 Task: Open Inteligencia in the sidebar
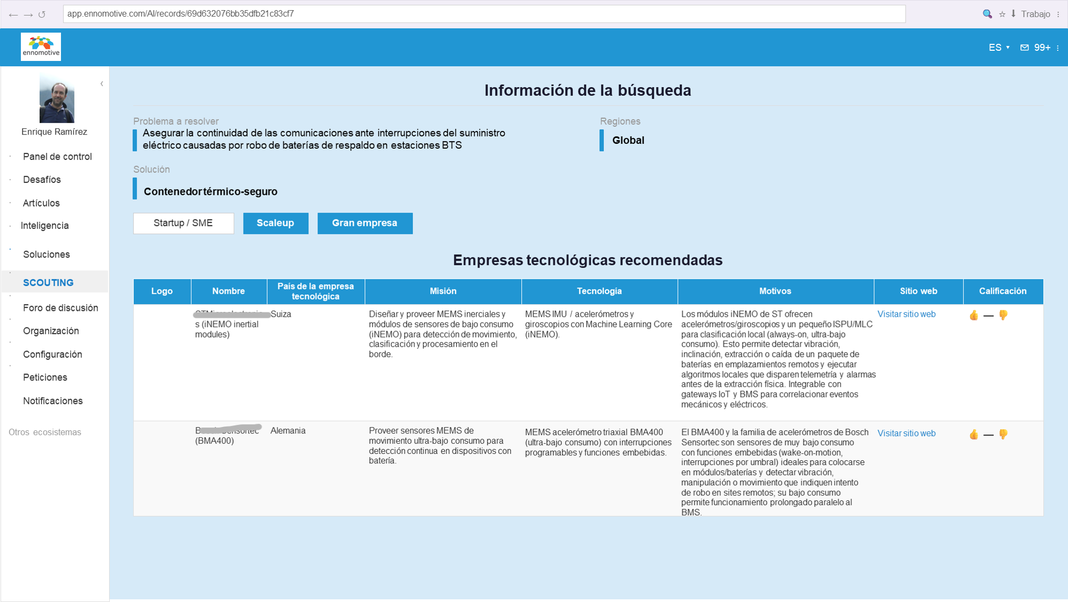44,226
